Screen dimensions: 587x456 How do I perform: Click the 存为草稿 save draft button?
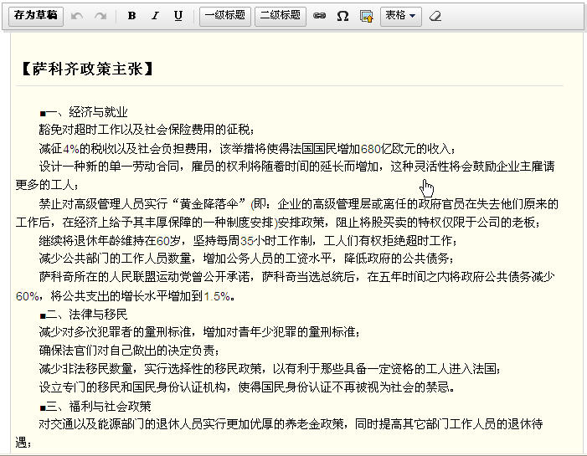35,16
